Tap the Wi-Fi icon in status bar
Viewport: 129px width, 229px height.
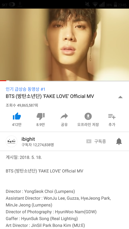[95, 5]
